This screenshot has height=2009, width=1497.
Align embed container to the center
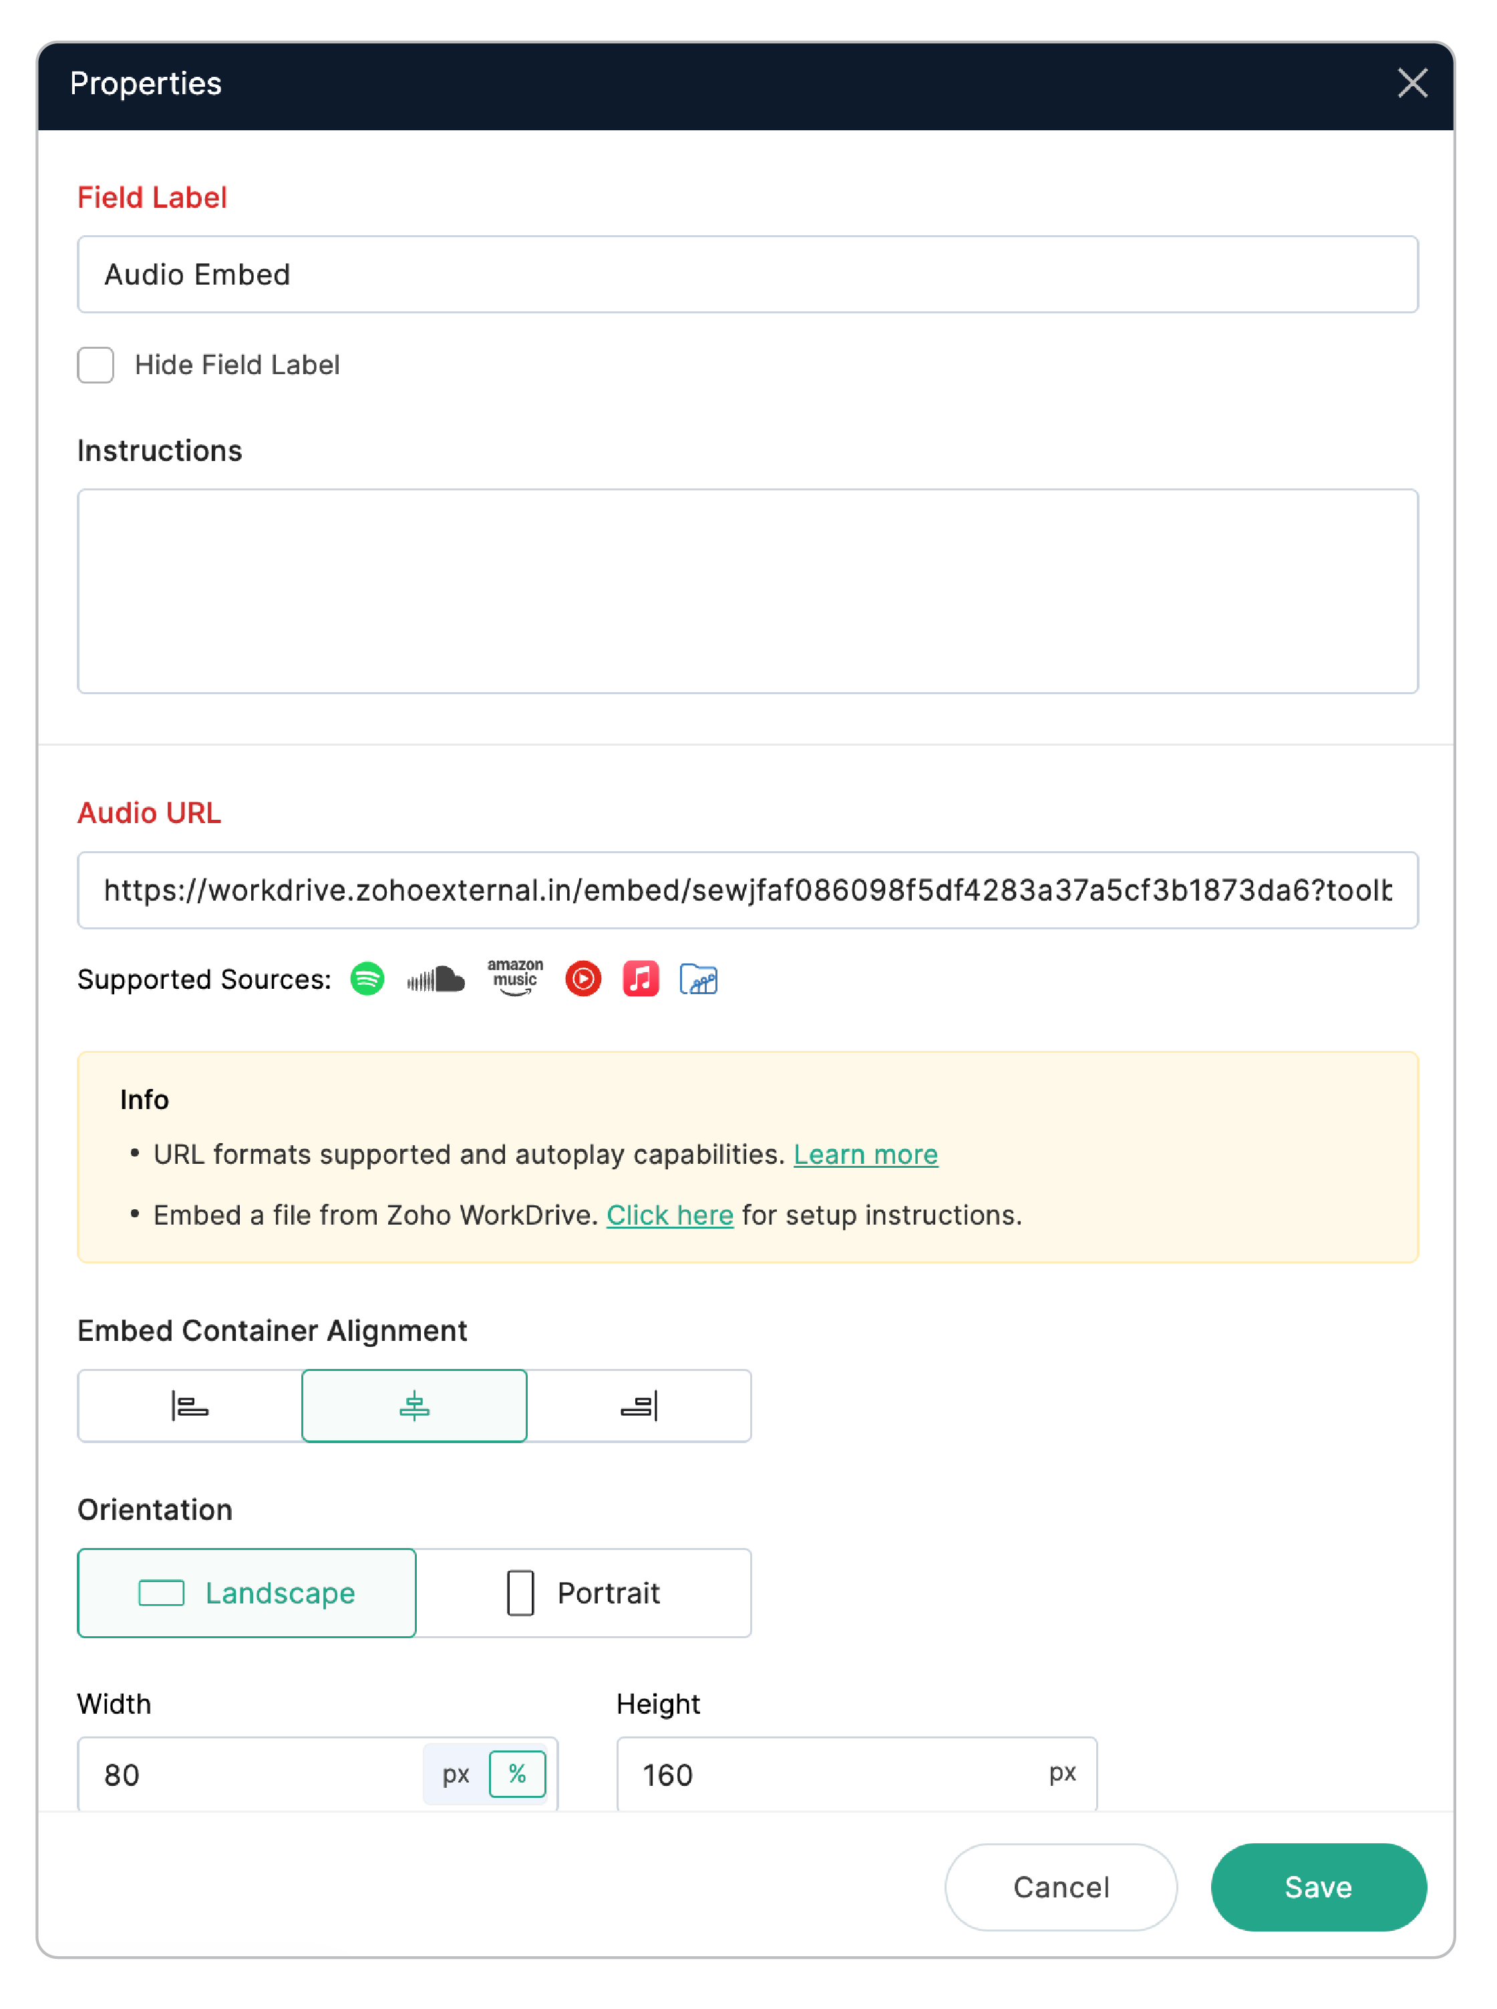point(414,1406)
